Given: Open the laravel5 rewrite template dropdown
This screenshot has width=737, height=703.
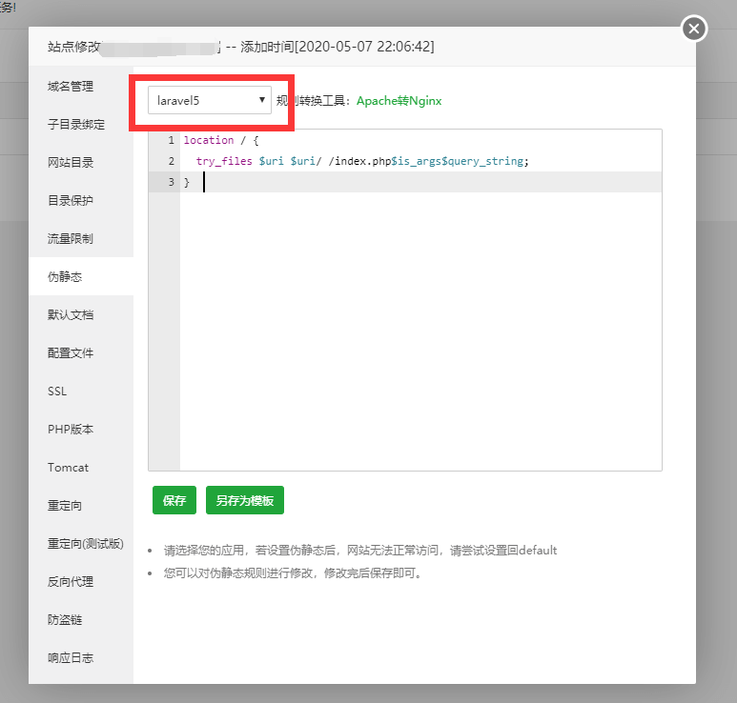Looking at the screenshot, I should tap(210, 100).
